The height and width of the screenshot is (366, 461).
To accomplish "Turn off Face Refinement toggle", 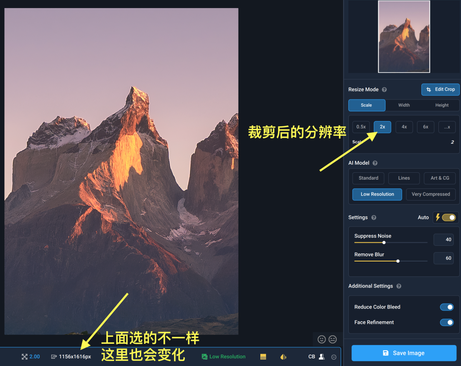I will [x=446, y=322].
